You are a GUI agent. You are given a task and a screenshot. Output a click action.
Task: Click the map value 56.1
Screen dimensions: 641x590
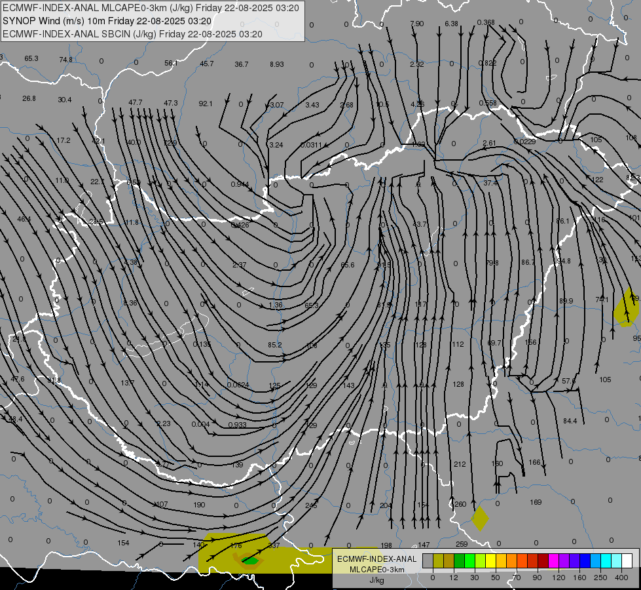(172, 63)
